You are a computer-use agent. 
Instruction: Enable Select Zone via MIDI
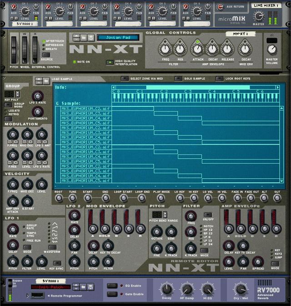click(125, 79)
